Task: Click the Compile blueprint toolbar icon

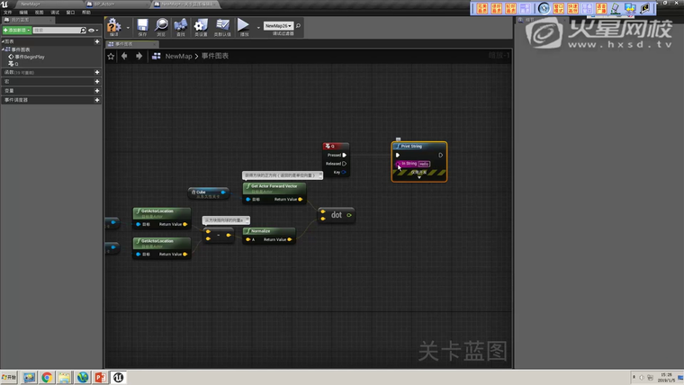Action: click(114, 25)
